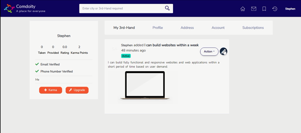Click the Rating value label
Viewport: 301px width, 133px height.
point(65,53)
